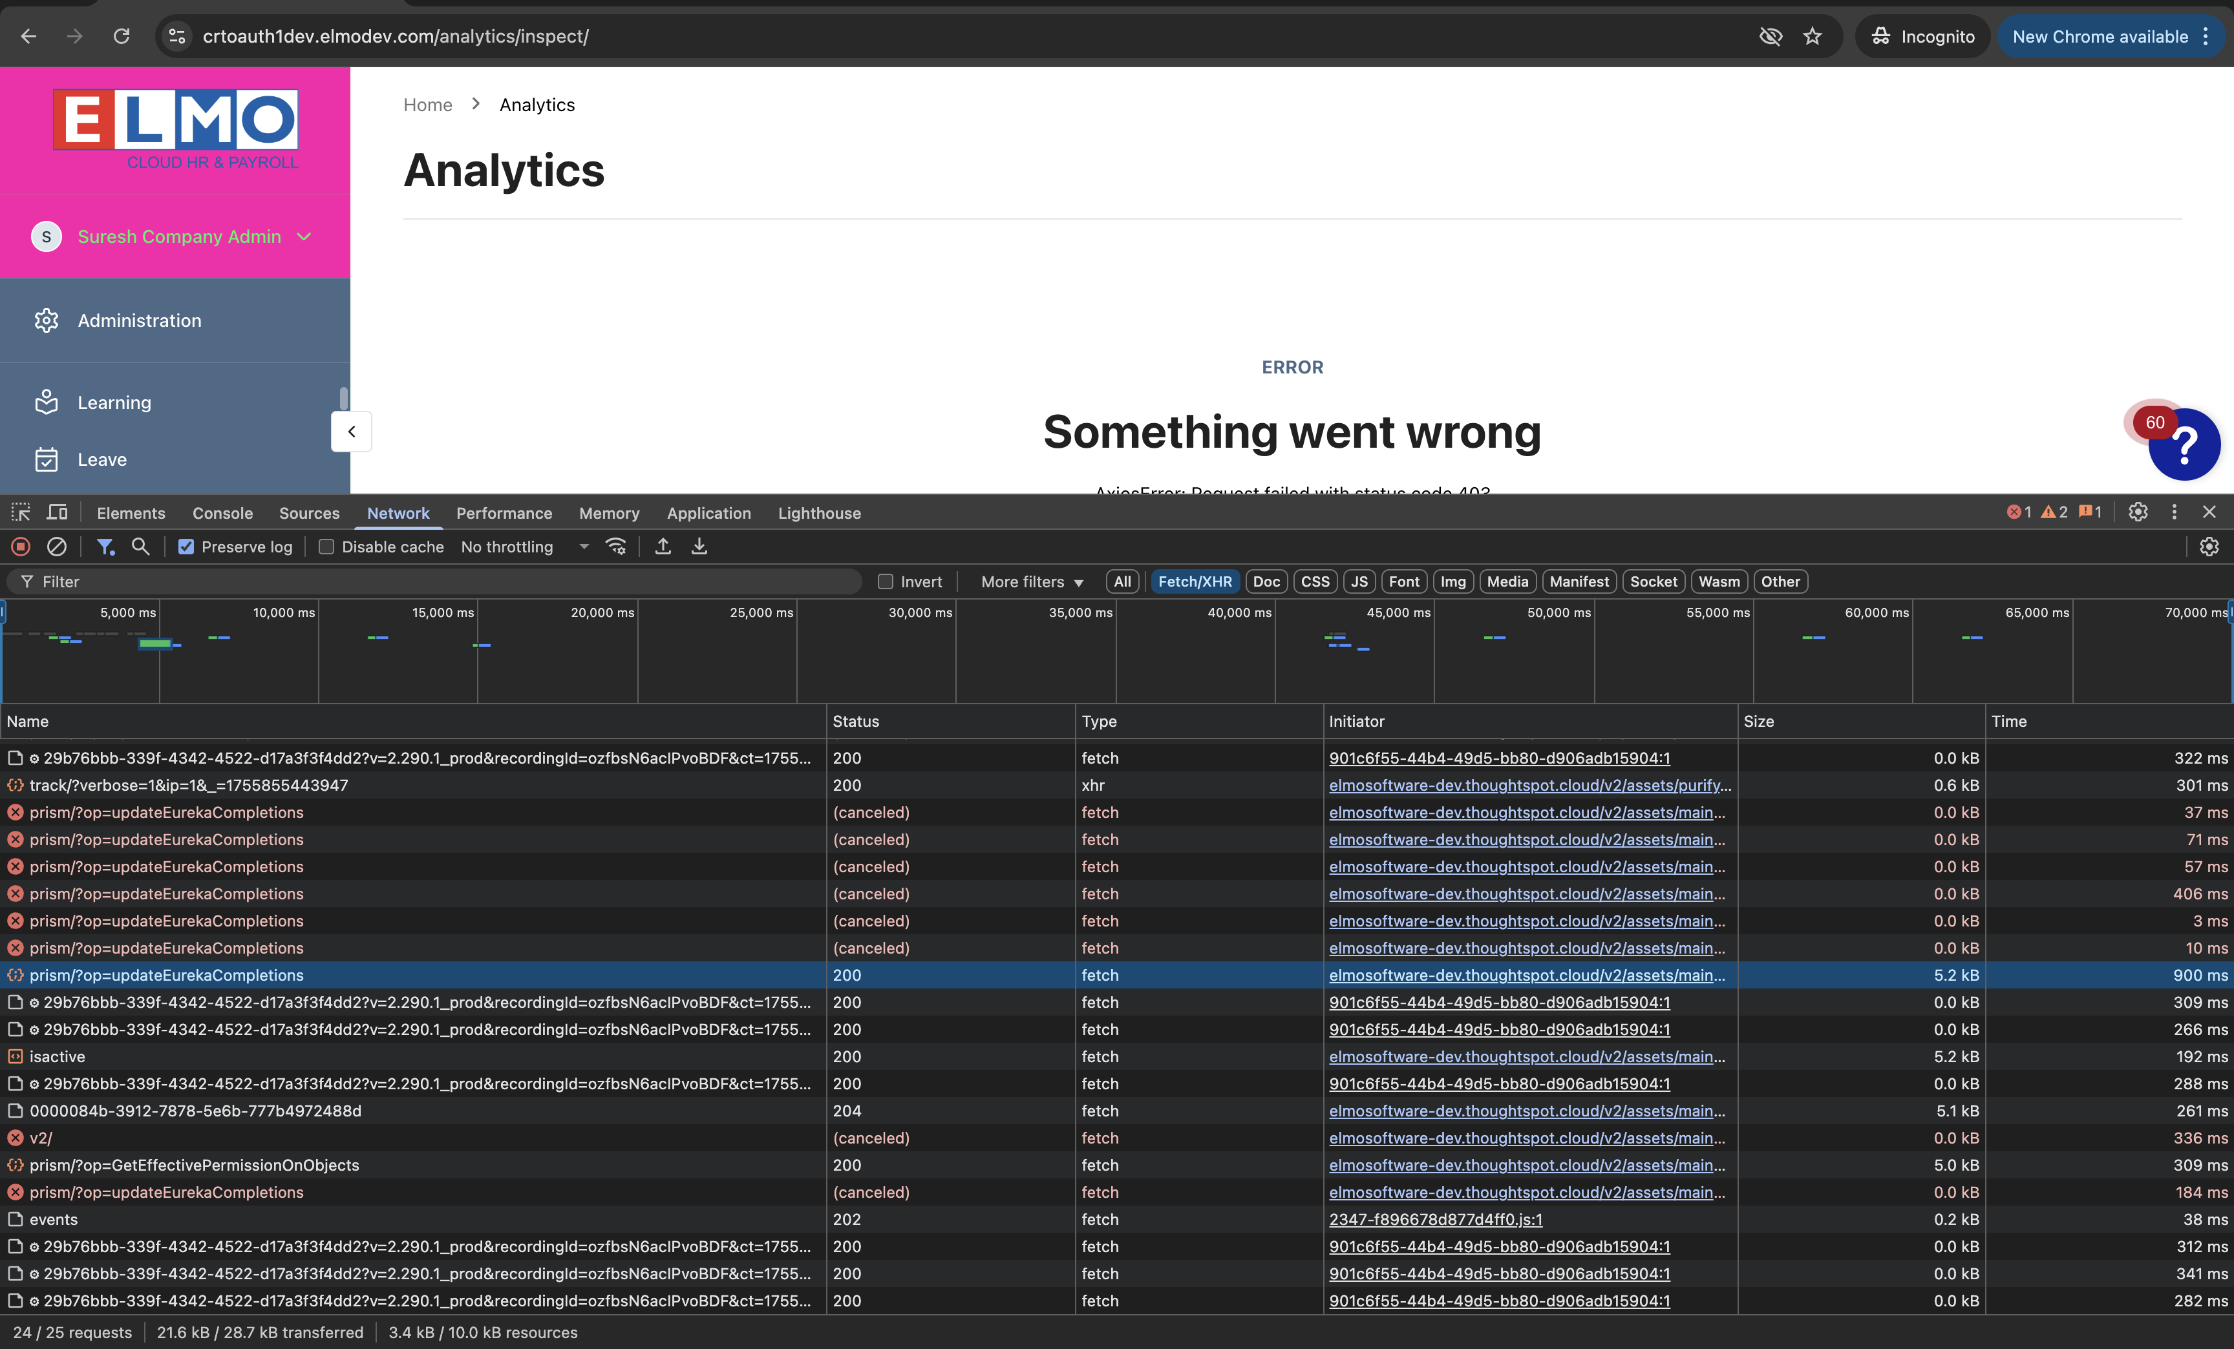Click the browser address bar URL
Image resolution: width=2234 pixels, height=1349 pixels.
point(396,36)
